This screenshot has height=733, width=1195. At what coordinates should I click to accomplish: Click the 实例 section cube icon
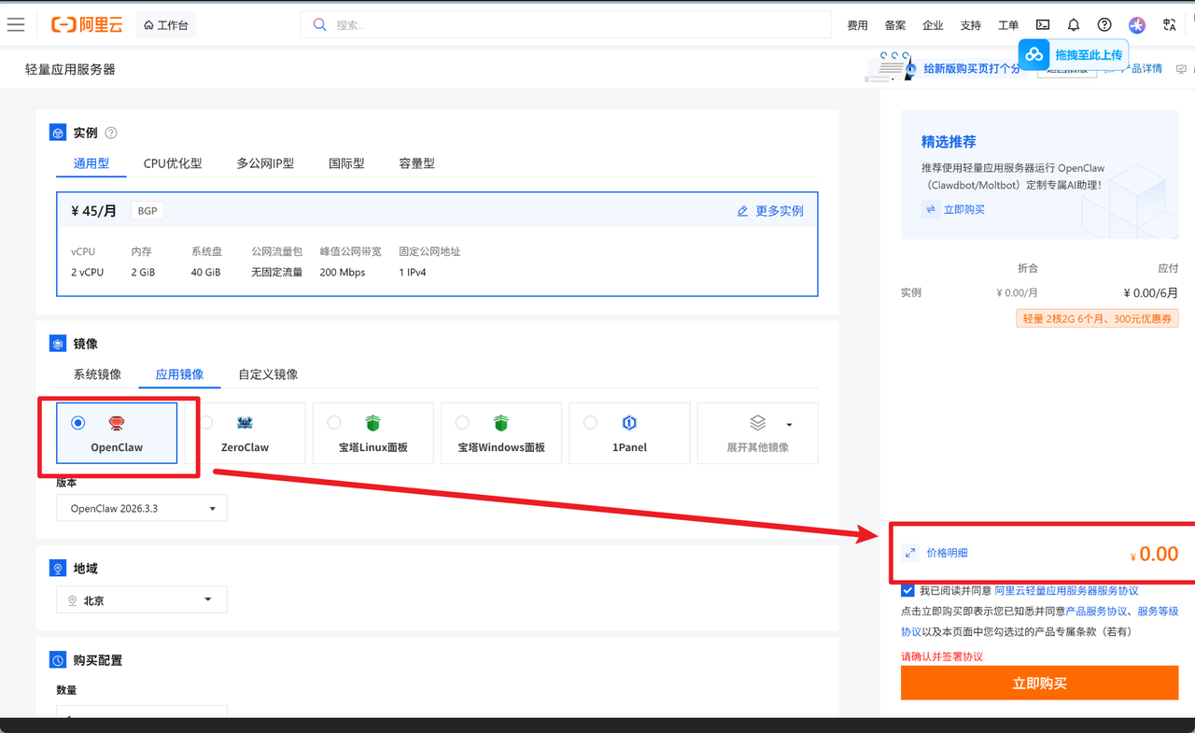(x=58, y=133)
